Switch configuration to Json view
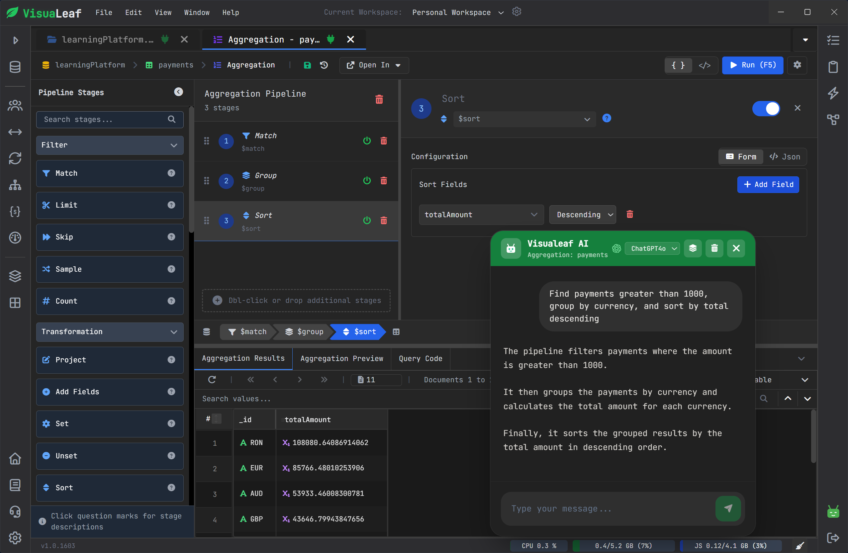 pos(785,157)
